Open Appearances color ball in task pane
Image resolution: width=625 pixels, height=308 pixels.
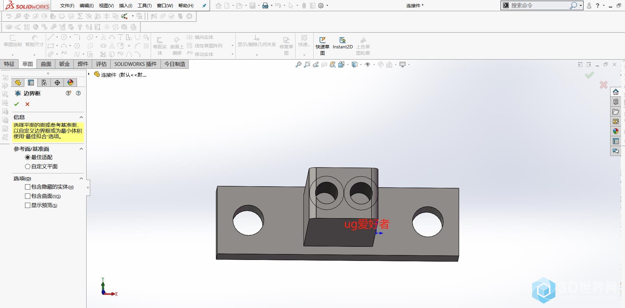point(616,131)
